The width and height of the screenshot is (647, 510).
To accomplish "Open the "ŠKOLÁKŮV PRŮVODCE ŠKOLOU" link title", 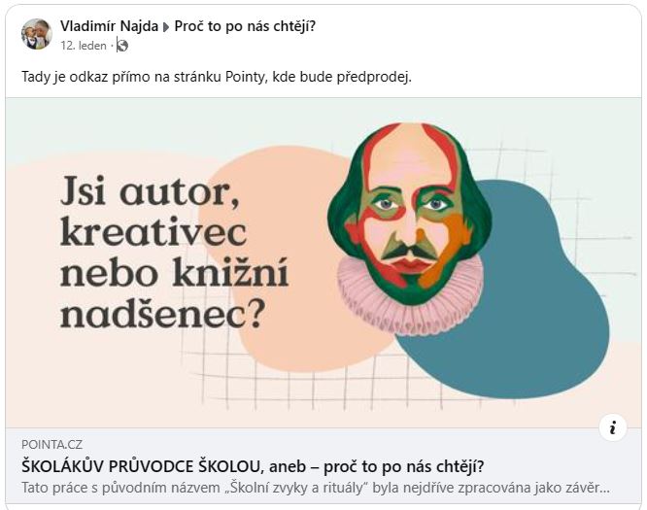I will point(253,466).
